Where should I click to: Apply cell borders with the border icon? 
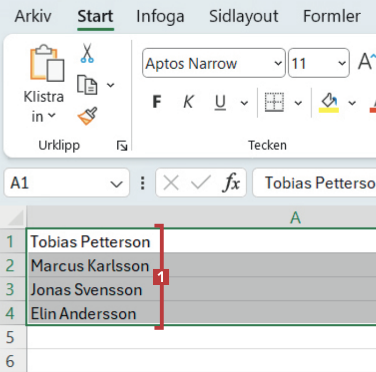click(x=274, y=102)
